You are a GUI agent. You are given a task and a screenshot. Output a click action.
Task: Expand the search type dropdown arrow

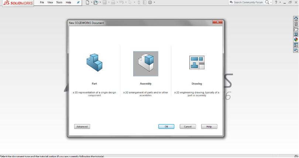(x=271, y=3)
